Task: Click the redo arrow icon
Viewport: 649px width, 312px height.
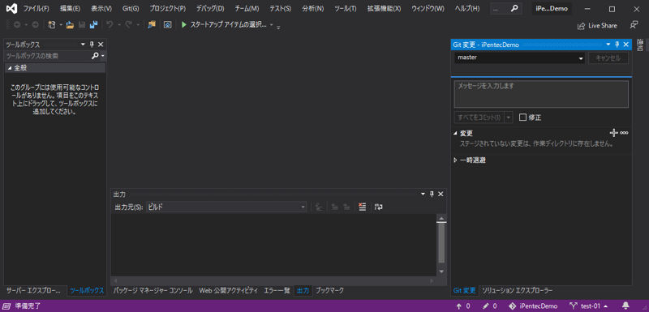Action: 128,25
